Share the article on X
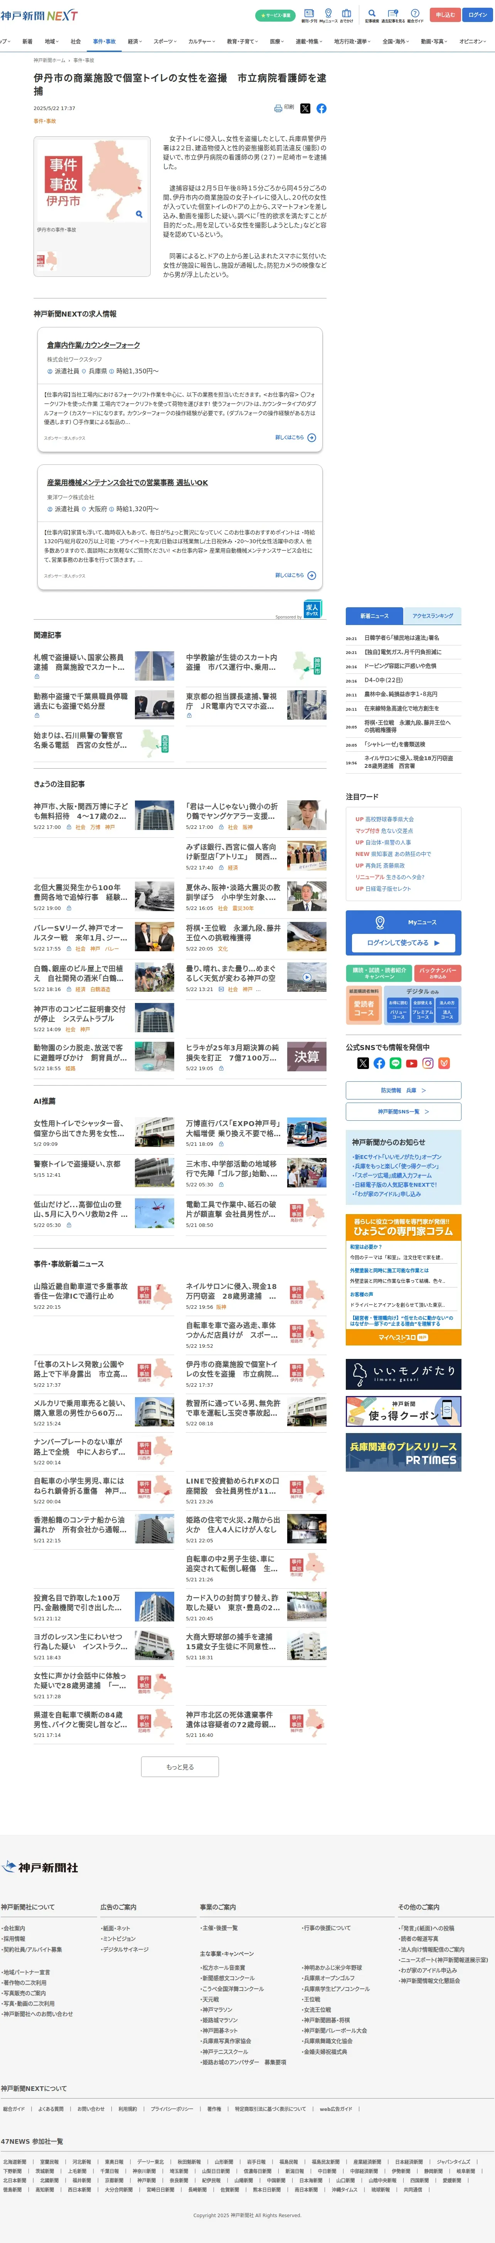 305,109
